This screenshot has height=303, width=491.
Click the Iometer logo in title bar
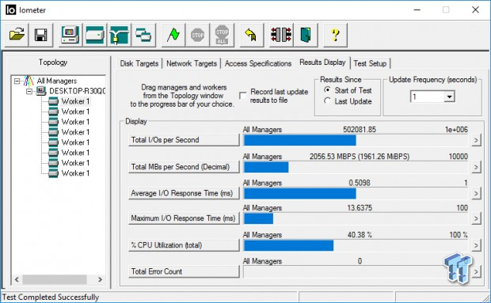(10, 10)
